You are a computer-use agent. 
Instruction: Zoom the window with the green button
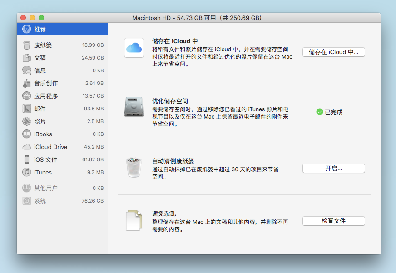coord(41,18)
